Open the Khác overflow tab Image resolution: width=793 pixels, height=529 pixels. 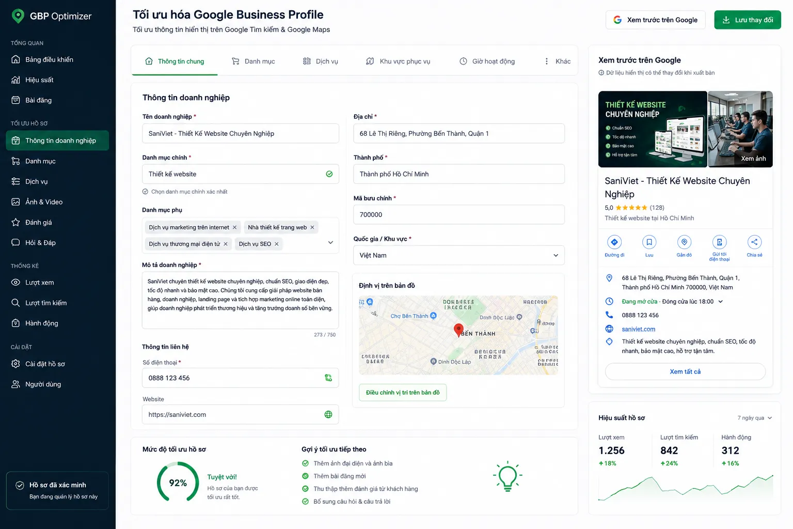point(557,61)
